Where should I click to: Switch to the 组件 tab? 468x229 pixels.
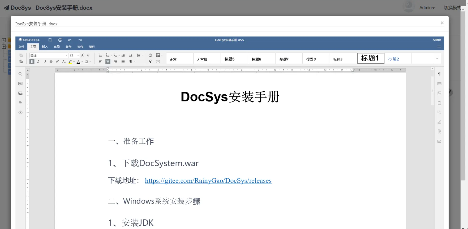tap(92, 47)
